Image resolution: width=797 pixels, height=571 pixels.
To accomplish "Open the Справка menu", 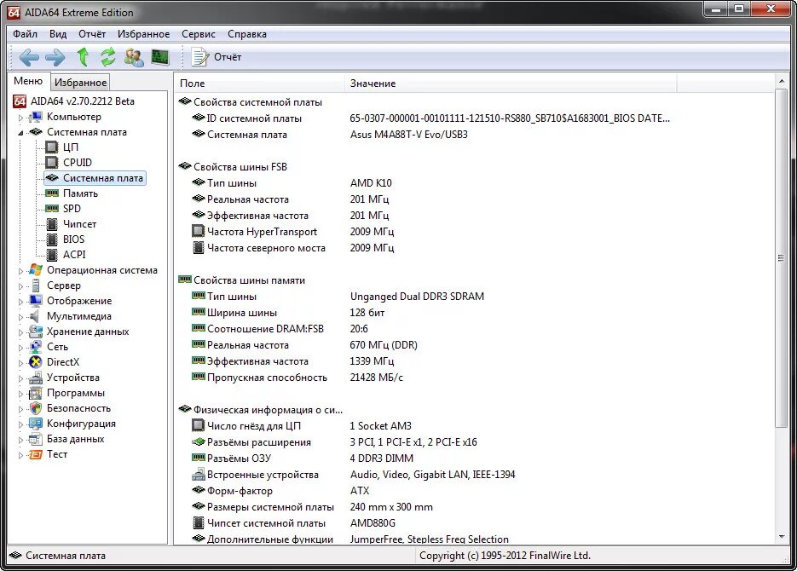I will tap(247, 34).
